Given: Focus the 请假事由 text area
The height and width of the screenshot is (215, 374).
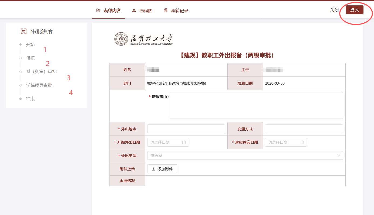Looking at the screenshot, I should [256, 105].
